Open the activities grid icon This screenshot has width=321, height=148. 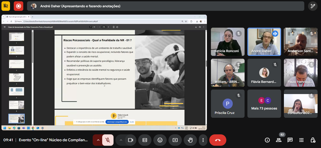[x=301, y=140]
